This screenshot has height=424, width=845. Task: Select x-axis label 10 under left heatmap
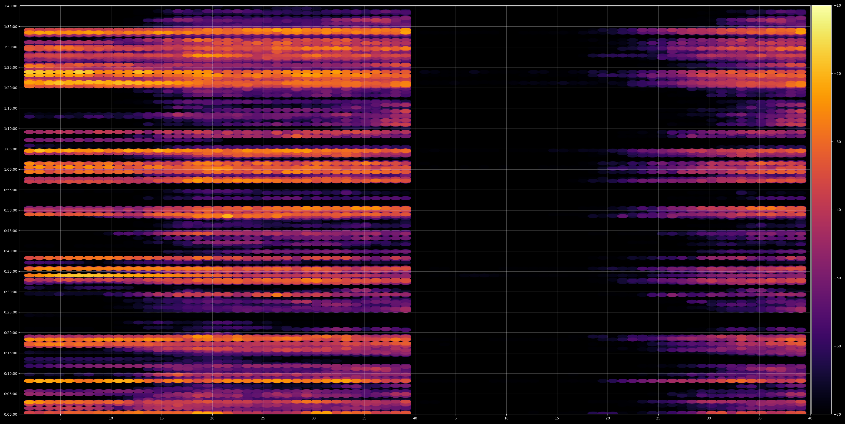pyautogui.click(x=111, y=418)
